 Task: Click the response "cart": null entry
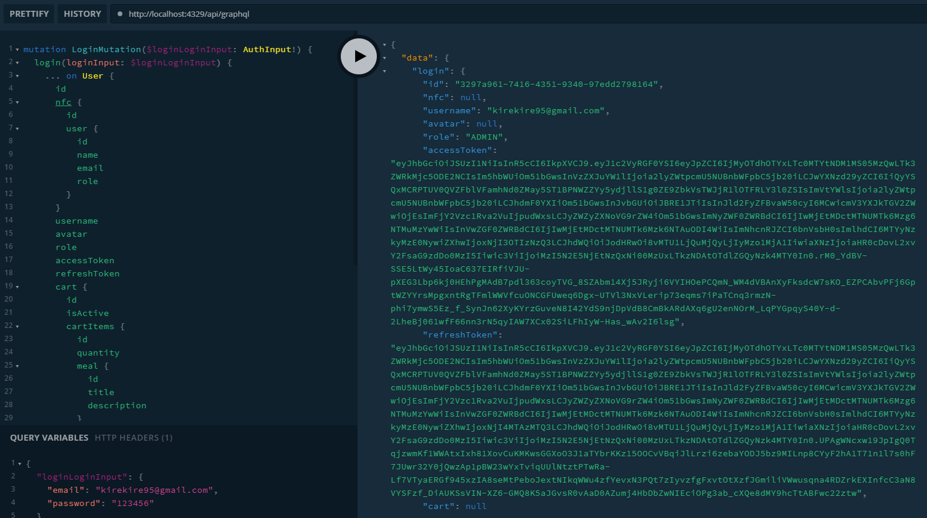point(455,507)
